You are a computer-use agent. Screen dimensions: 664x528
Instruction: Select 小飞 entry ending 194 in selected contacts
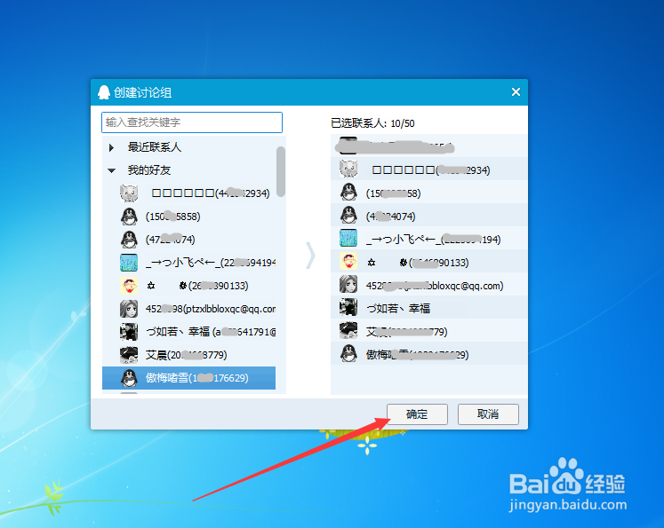pyautogui.click(x=429, y=239)
